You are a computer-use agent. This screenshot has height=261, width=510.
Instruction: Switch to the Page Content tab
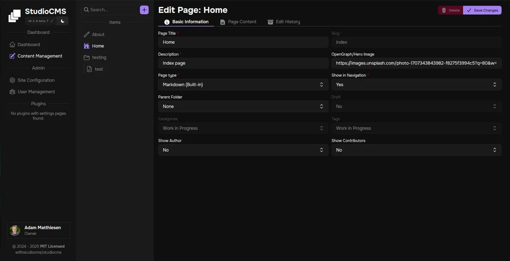(x=238, y=22)
